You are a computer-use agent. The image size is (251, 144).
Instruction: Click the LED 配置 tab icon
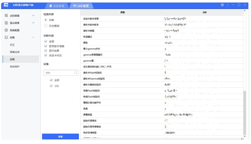pos(75,6)
